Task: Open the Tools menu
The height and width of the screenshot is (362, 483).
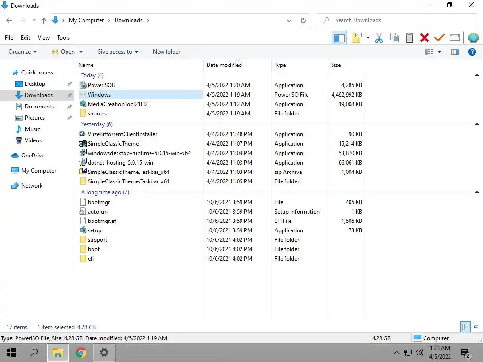Action: [64, 38]
